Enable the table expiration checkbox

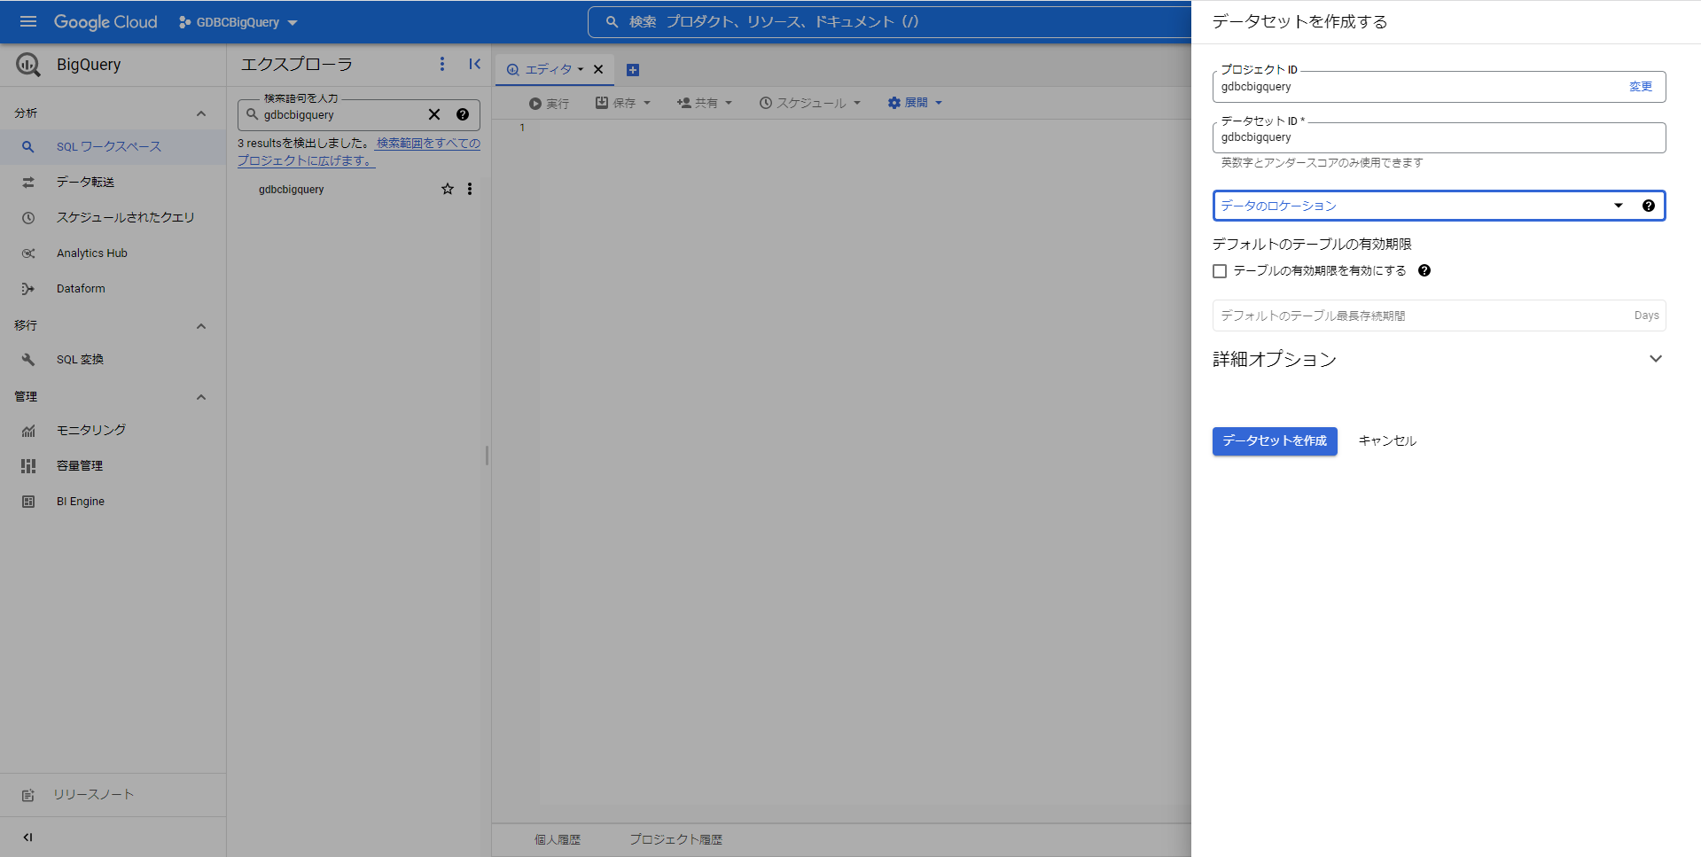click(1220, 271)
